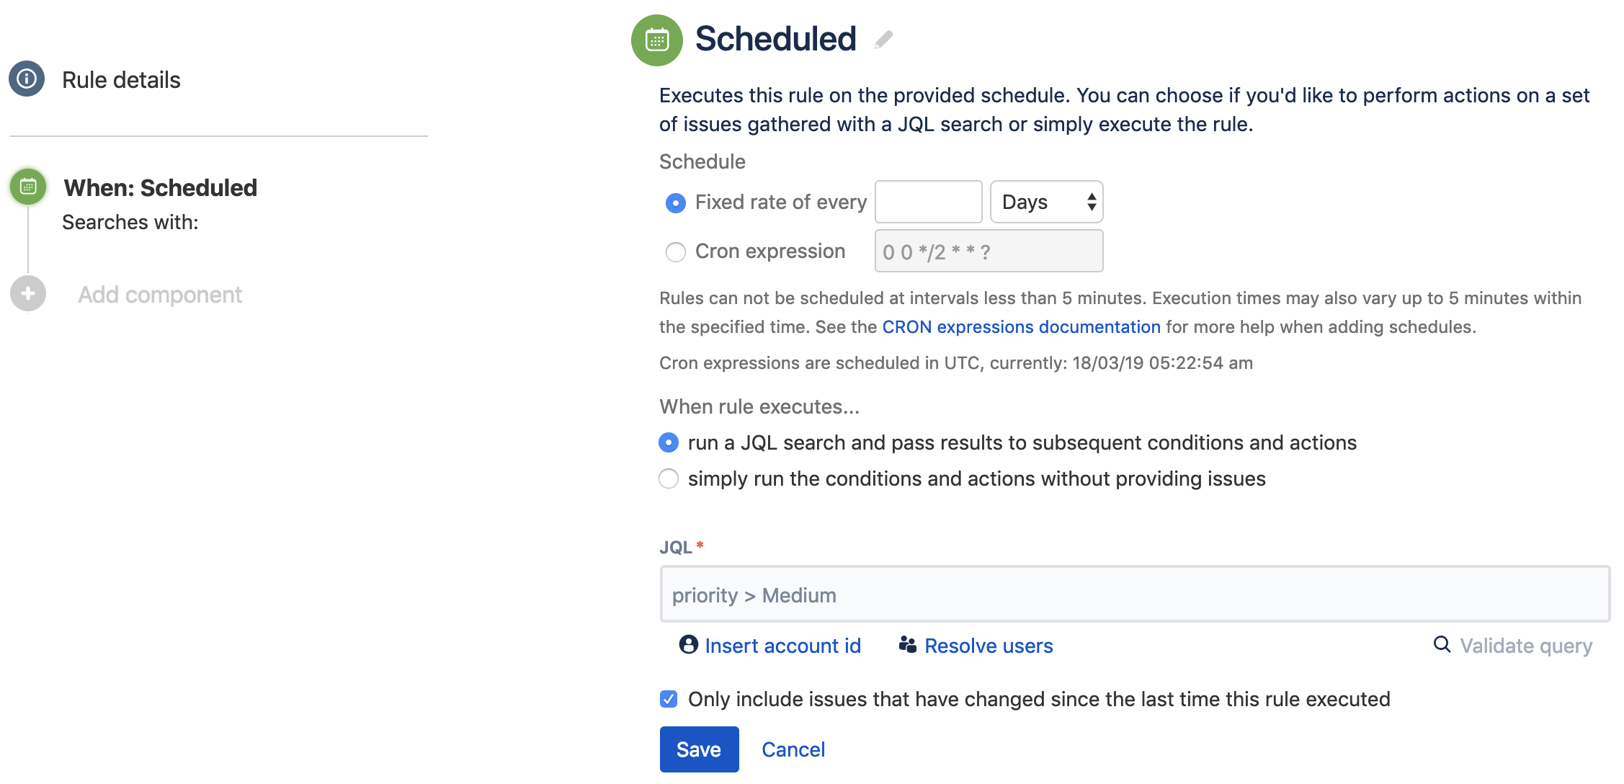
Task: Open Rule details section
Action: click(121, 80)
